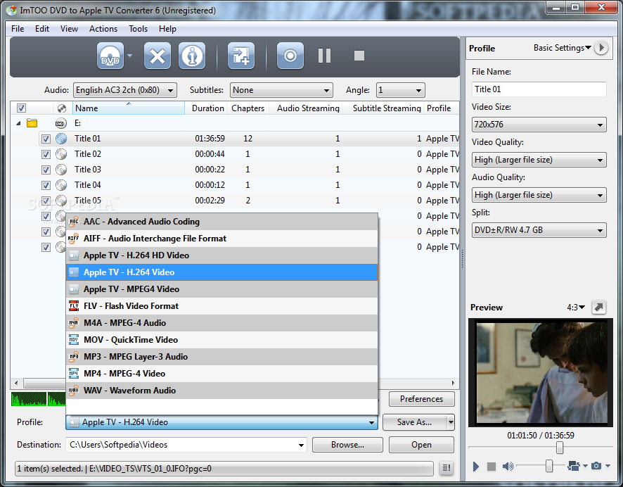Toggle the select-all checkbox in header

point(22,108)
